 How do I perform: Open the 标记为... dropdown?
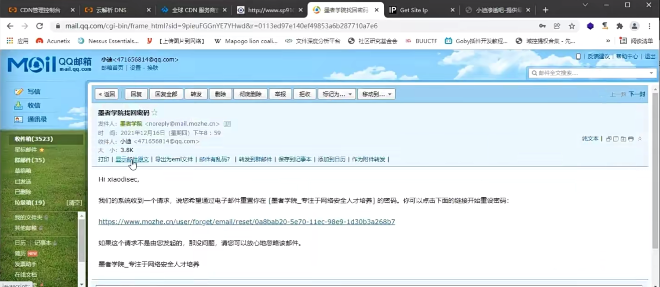(x=337, y=94)
